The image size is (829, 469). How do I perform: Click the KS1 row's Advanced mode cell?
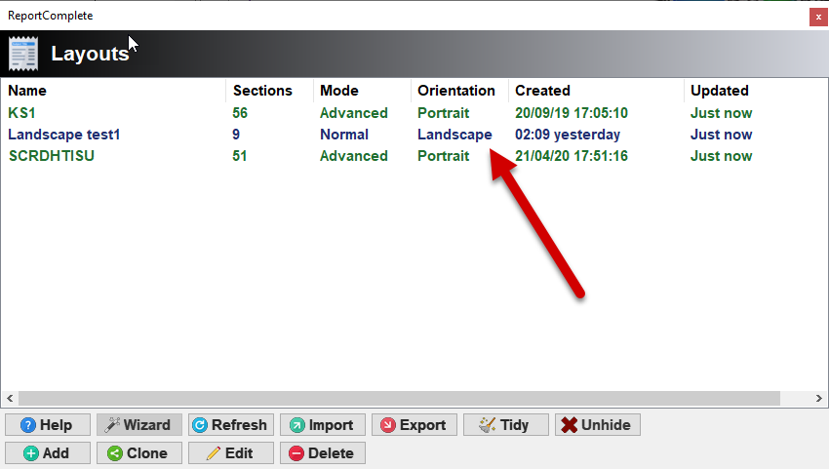[354, 113]
